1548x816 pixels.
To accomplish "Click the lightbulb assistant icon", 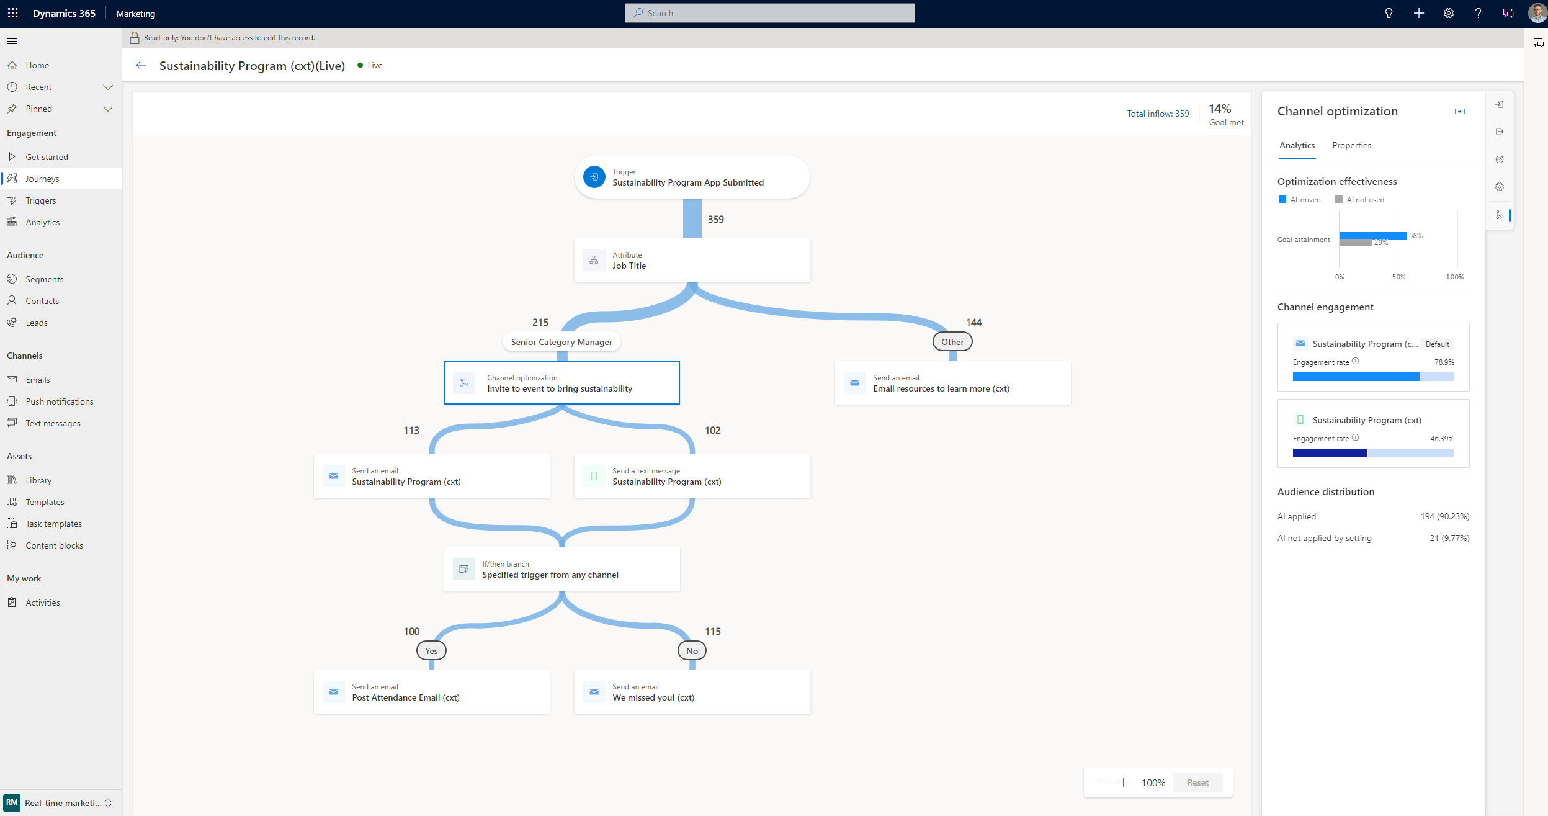I will (1389, 13).
